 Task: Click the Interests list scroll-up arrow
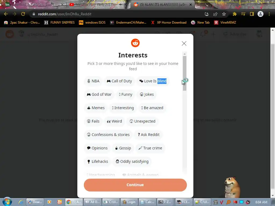point(184,54)
